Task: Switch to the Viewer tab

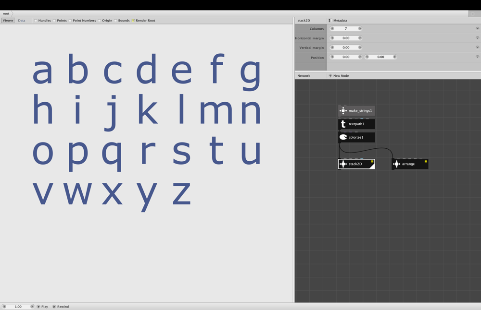Action: (x=8, y=21)
